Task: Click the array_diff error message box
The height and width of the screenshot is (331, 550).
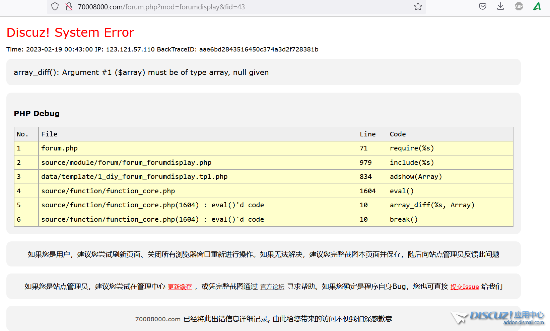Action: click(263, 72)
